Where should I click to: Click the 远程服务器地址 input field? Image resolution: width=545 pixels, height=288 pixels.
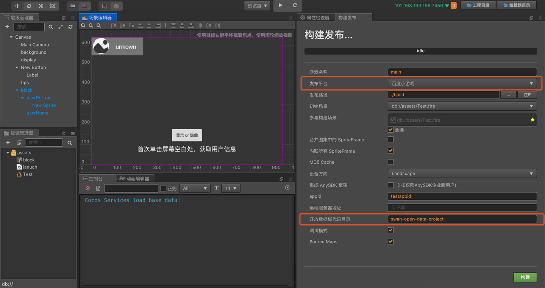pyautogui.click(x=462, y=208)
